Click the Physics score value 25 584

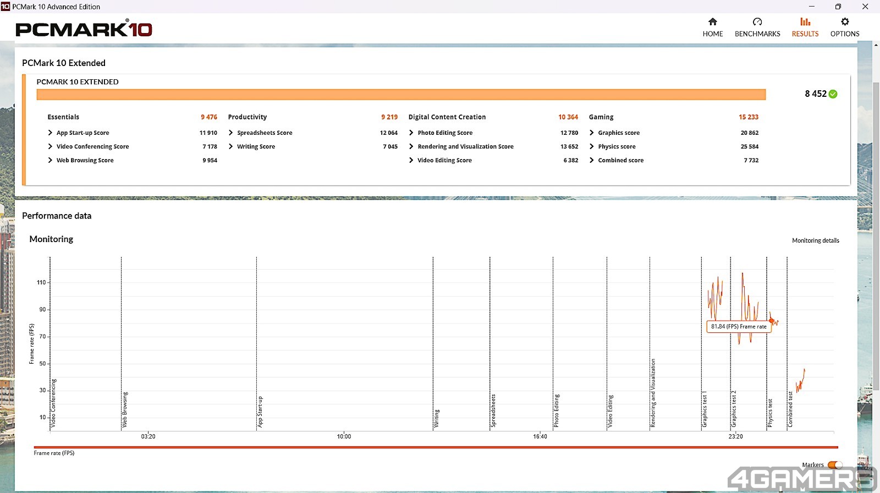tap(750, 146)
